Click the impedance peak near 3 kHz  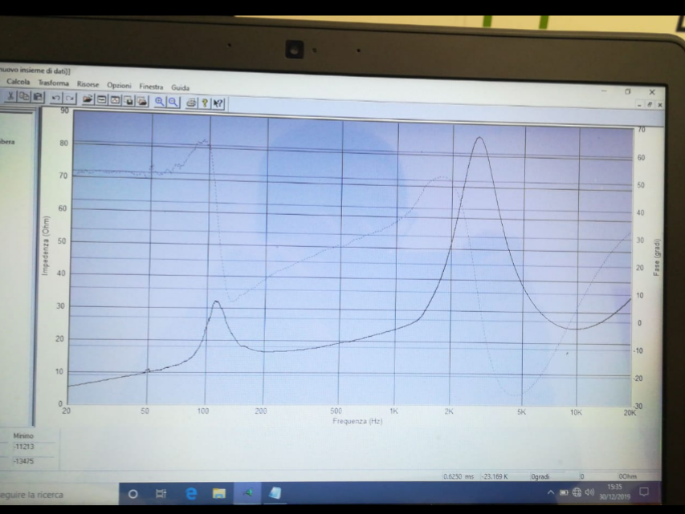pos(479,138)
